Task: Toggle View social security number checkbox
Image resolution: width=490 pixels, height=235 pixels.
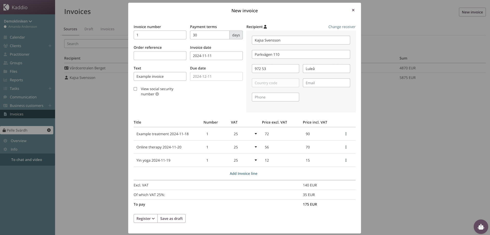Action: tap(135, 89)
